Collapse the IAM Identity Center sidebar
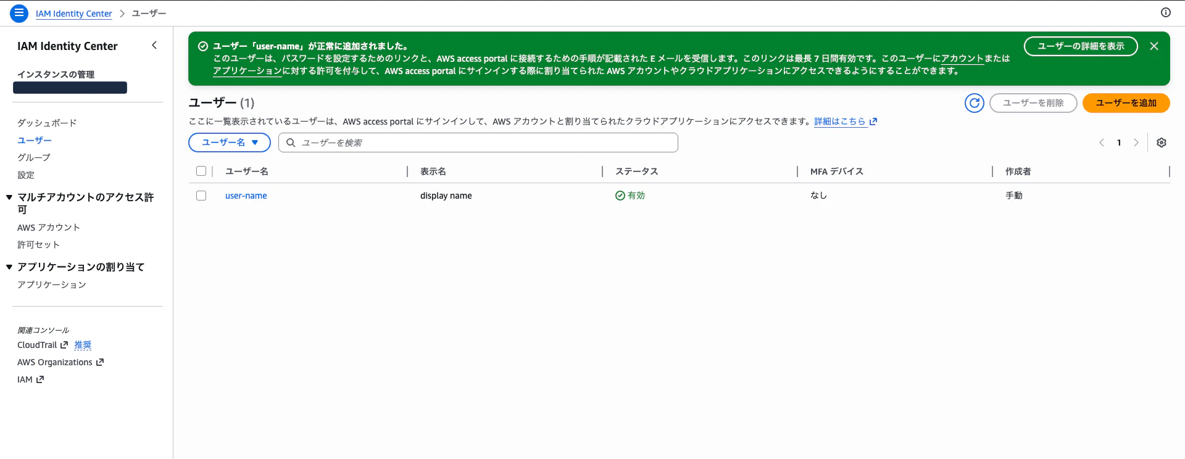 154,45
